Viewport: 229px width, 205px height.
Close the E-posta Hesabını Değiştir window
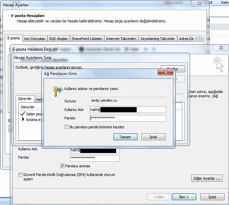[x=221, y=48]
